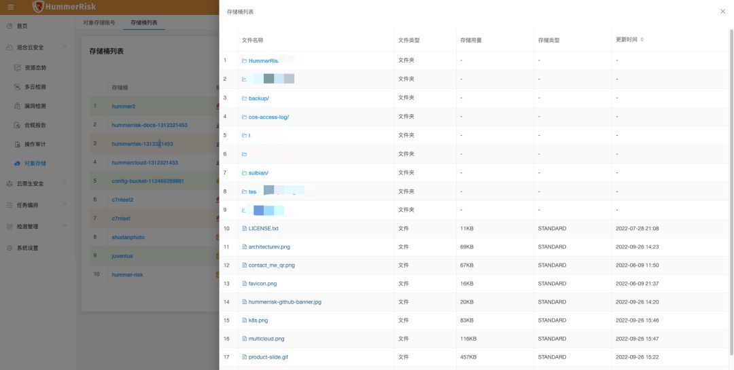Screen dimensions: 734x370
Task: Click the 存储用量 column header
Action: (x=470, y=40)
